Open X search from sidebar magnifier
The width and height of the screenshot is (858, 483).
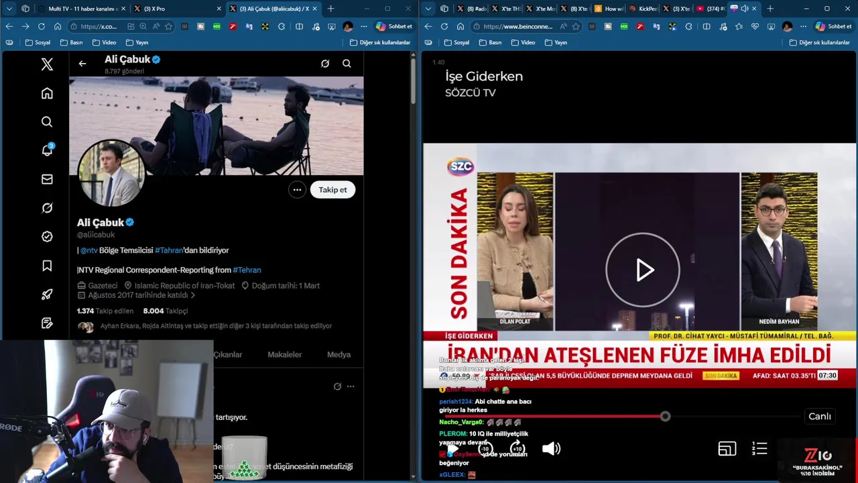tap(47, 122)
